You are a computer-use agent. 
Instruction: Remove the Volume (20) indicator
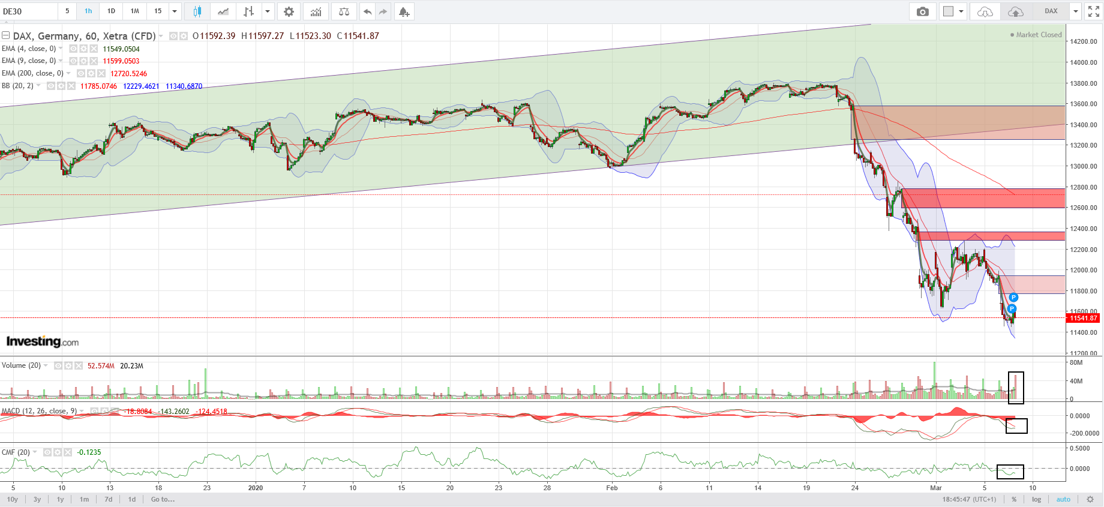(79, 365)
